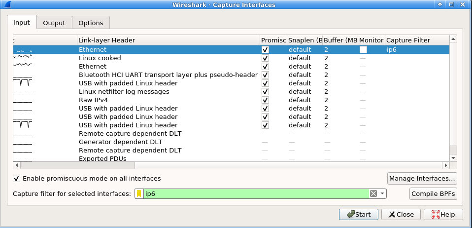Viewport: 472px width, 228px height.
Task: Switch to the Input tab
Action: (22, 23)
